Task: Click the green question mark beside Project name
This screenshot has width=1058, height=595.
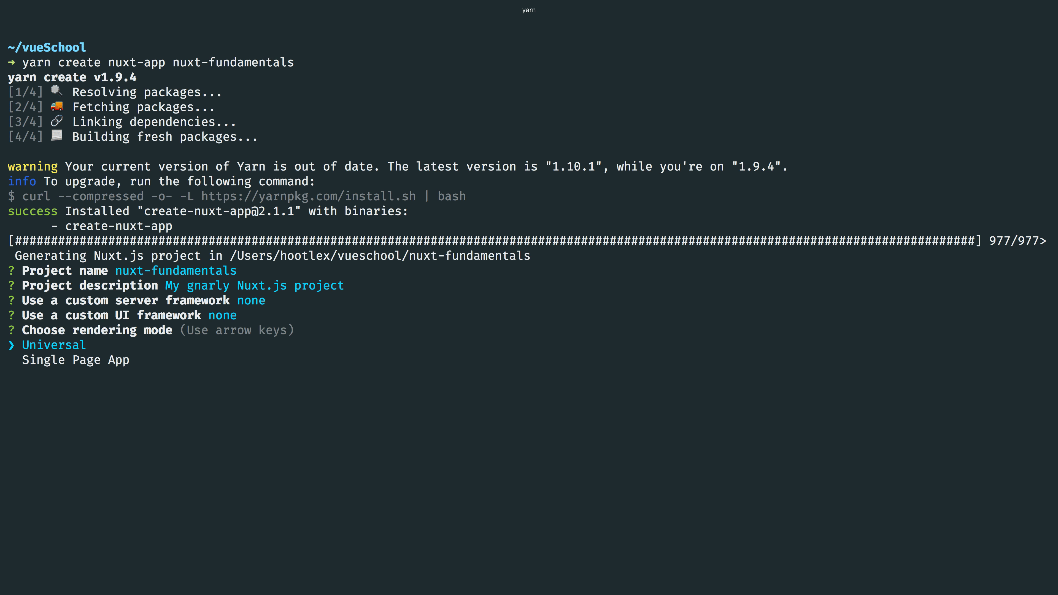Action: [x=11, y=271]
